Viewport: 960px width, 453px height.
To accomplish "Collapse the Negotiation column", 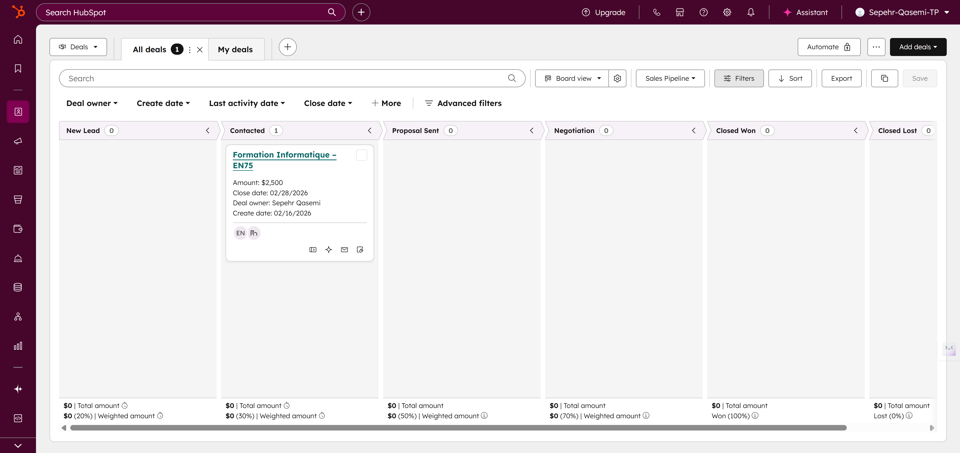I will (x=693, y=130).
